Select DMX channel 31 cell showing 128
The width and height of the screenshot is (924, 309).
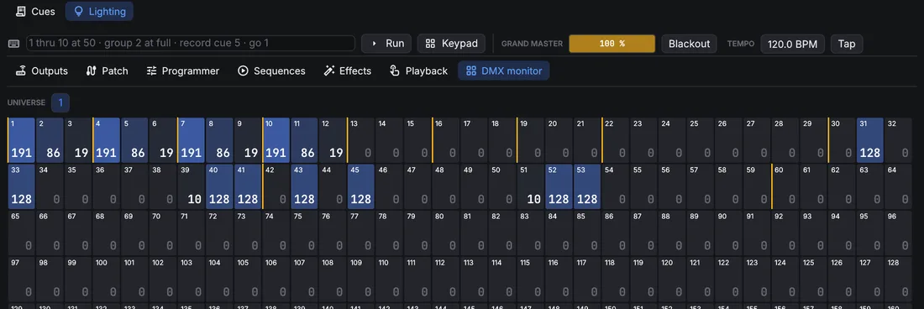[870, 140]
